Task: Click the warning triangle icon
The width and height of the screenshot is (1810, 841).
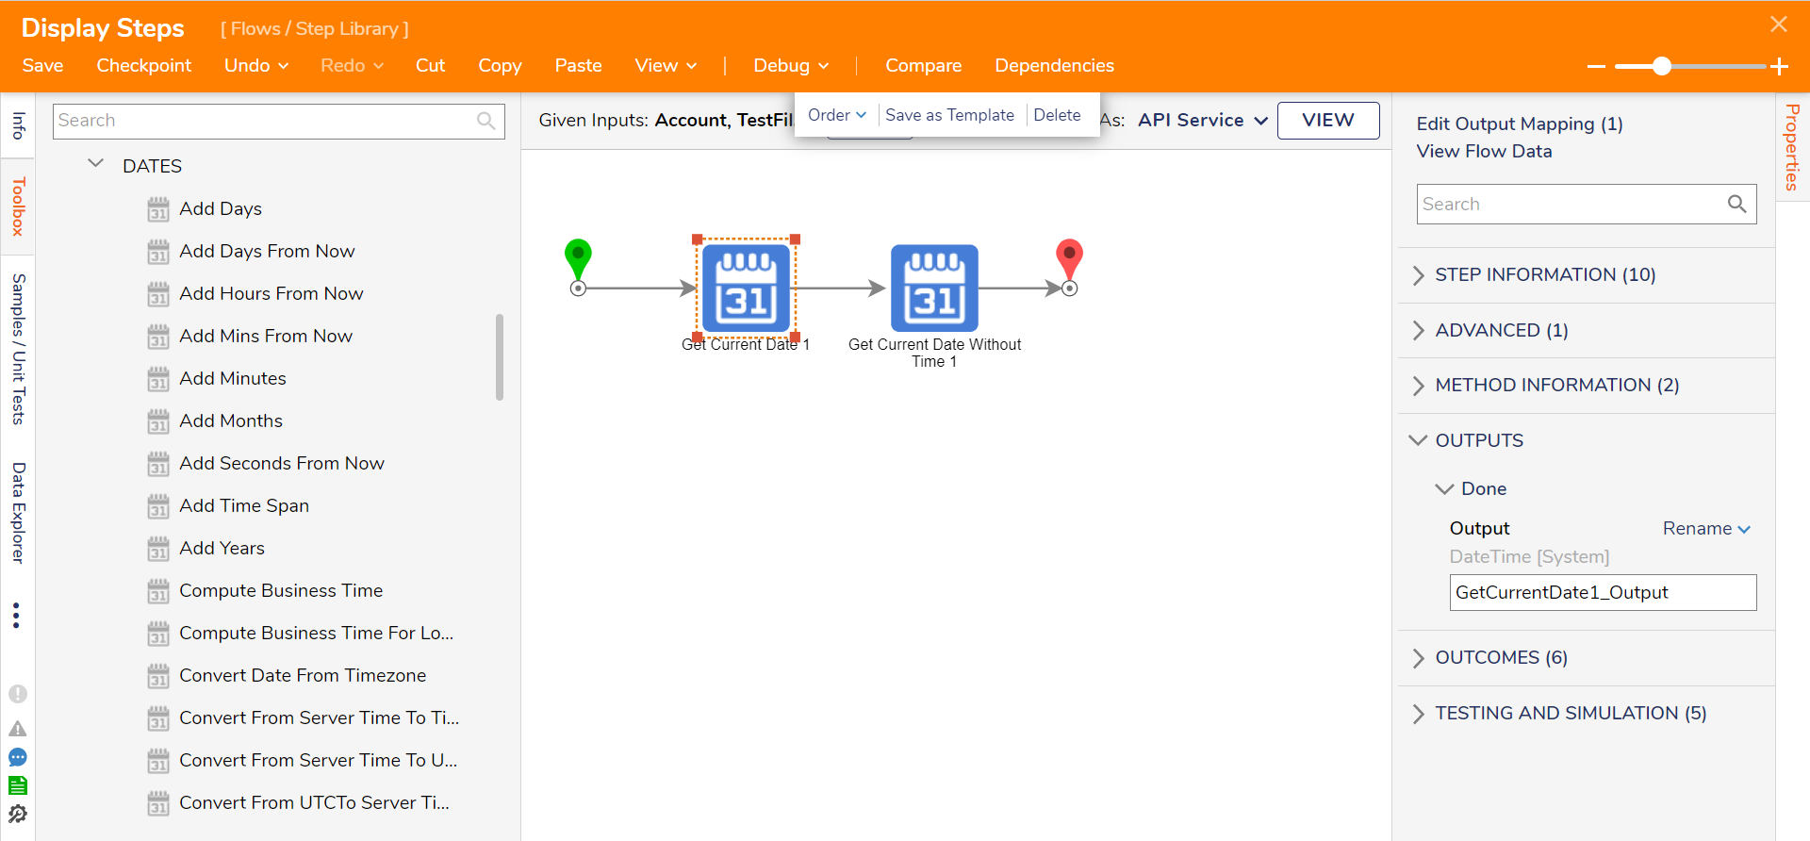Action: pos(18,729)
